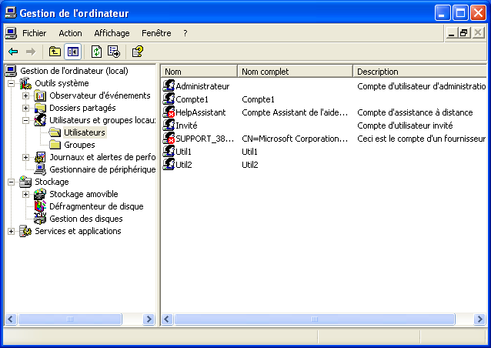Click the Util1 user icon
Image resolution: width=491 pixels, height=348 pixels.
click(169, 152)
